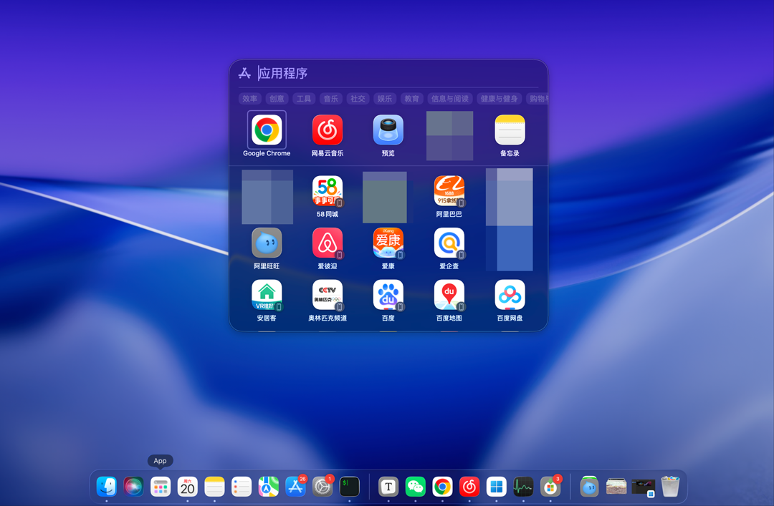Screen dimensions: 774x506
Task: Open App Store with badge 26
Action: pos(296,487)
